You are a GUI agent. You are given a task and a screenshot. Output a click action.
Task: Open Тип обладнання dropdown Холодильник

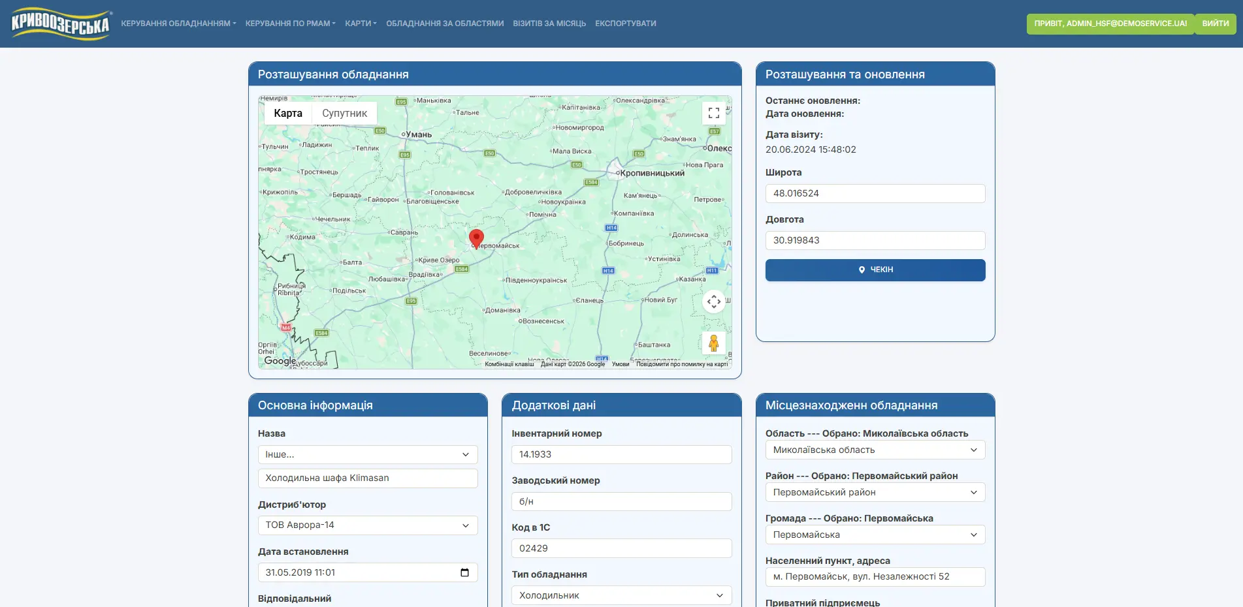click(622, 595)
